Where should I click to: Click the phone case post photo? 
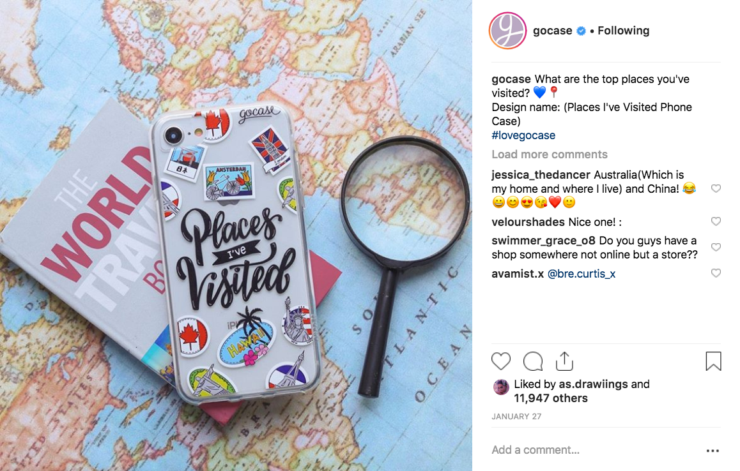click(236, 235)
